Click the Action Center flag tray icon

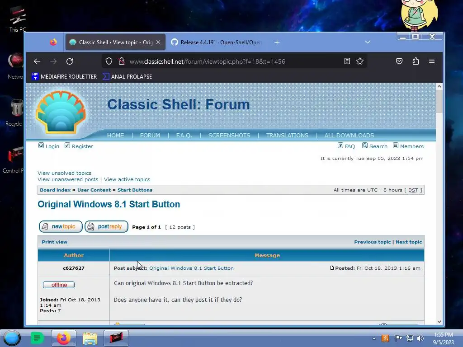click(398, 338)
